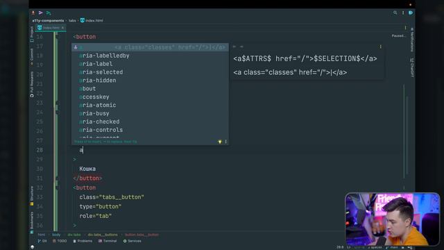Screen dimensions: 444x250
Task: Open the Pull Requests tool window
Action: click(32, 84)
